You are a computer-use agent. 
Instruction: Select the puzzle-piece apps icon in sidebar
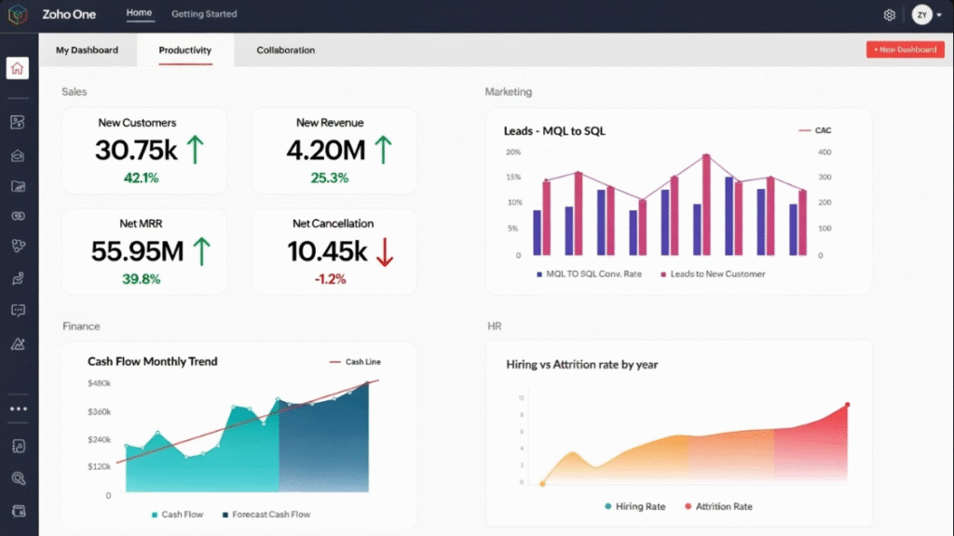tap(17, 246)
